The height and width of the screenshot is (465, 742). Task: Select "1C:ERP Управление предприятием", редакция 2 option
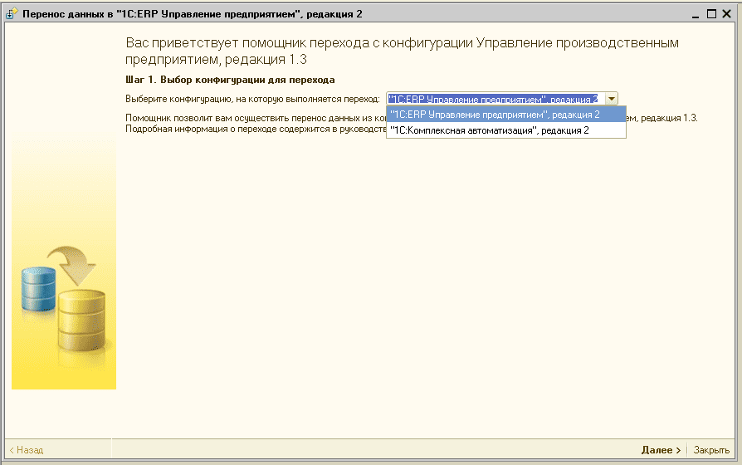[x=495, y=115]
